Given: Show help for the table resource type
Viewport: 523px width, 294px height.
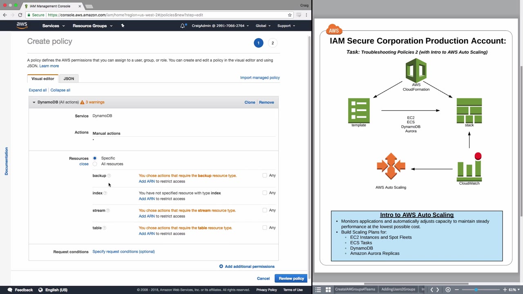Looking at the screenshot, I should (x=105, y=228).
